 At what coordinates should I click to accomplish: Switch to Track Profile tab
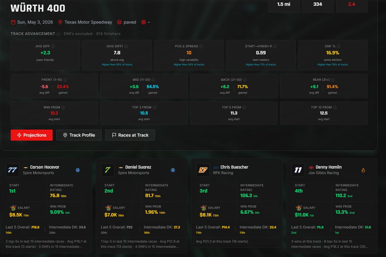pyautogui.click(x=79, y=135)
